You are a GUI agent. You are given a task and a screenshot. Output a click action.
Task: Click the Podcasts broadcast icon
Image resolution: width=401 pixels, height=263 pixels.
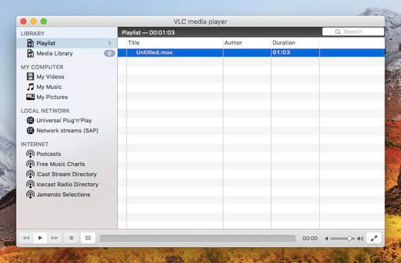(30, 154)
